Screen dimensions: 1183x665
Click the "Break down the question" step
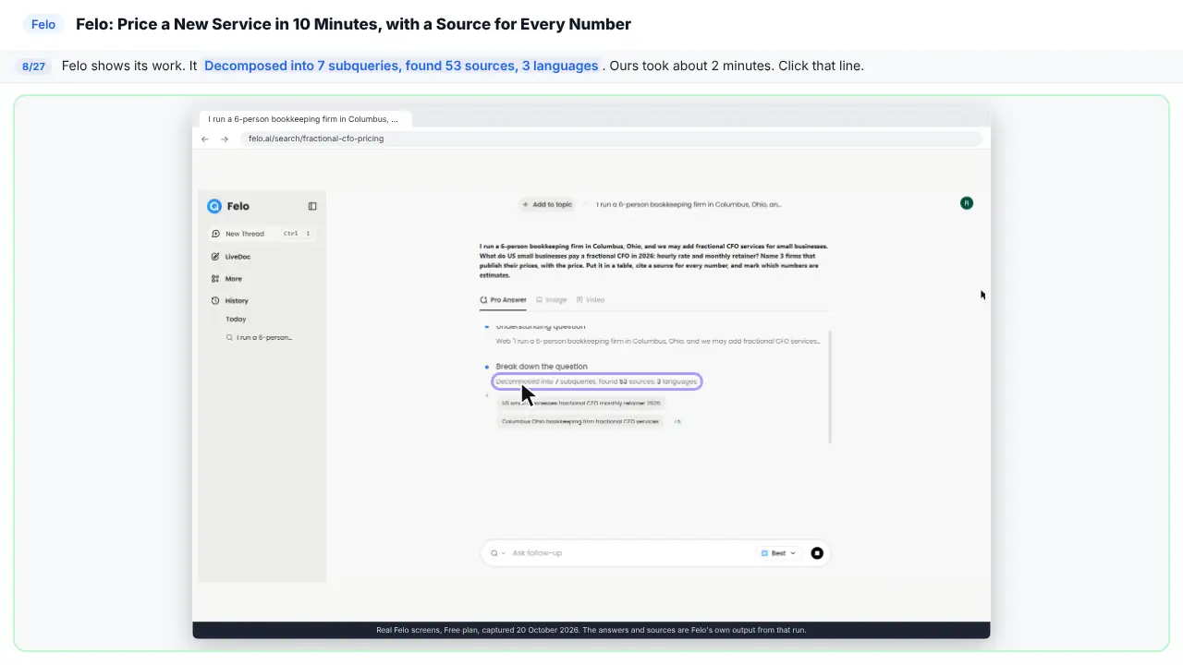click(x=542, y=367)
